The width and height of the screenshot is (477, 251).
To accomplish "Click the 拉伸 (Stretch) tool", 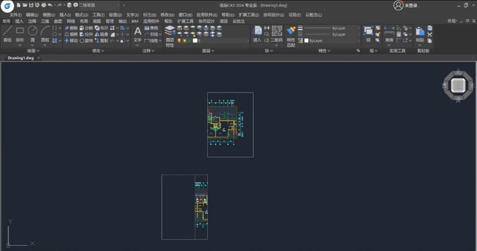I will 86,34.
